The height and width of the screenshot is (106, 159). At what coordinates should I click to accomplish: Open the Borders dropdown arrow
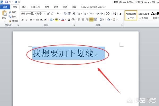(x=117, y=19)
